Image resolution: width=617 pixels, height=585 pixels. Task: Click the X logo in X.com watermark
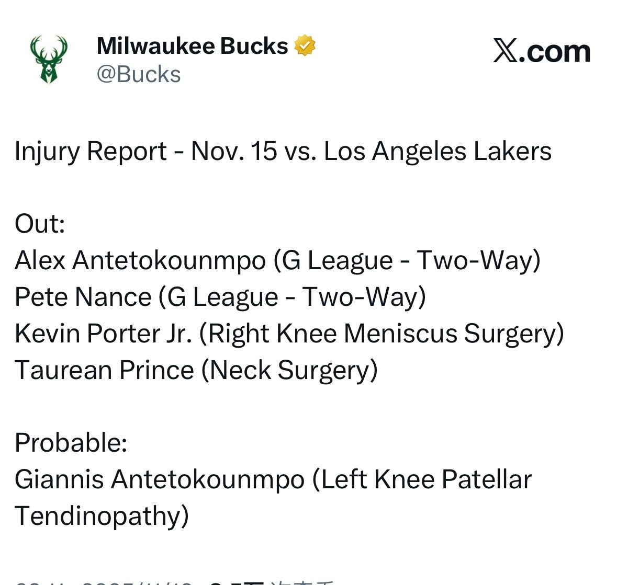pyautogui.click(x=505, y=52)
